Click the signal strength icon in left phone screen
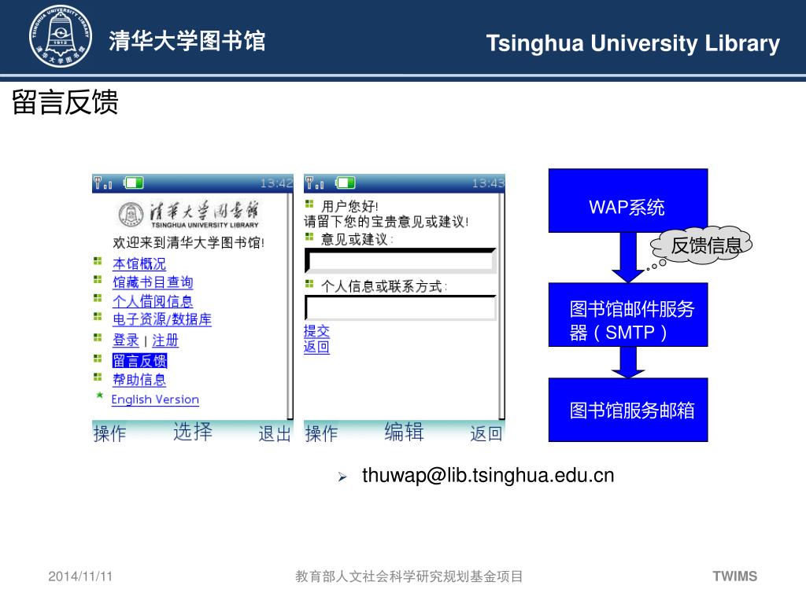 103,182
